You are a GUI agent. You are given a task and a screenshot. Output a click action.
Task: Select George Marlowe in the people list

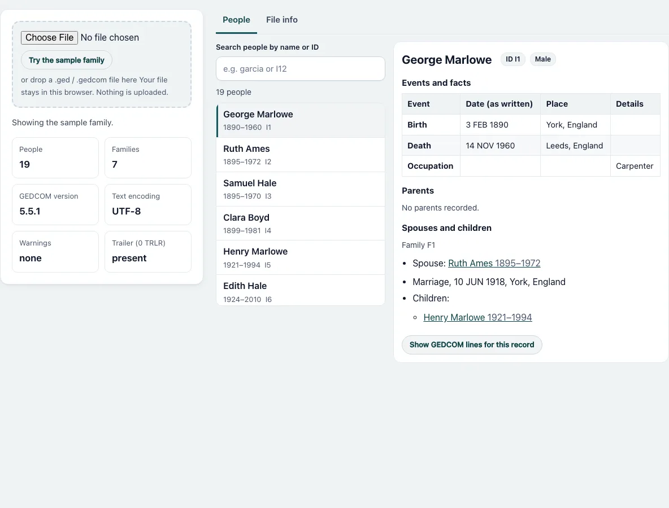(301, 120)
